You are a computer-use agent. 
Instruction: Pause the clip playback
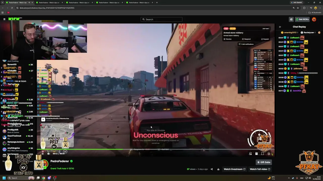(x=43, y=154)
